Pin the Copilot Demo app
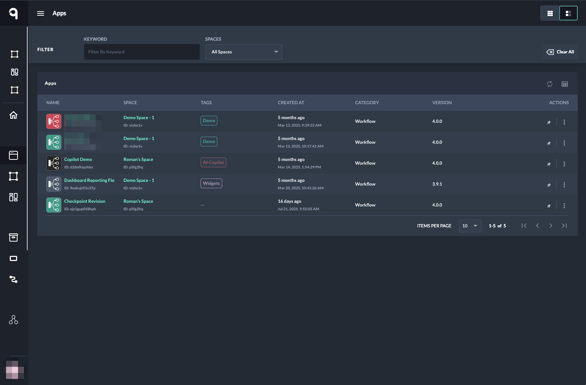This screenshot has height=385, width=586. 549,164
